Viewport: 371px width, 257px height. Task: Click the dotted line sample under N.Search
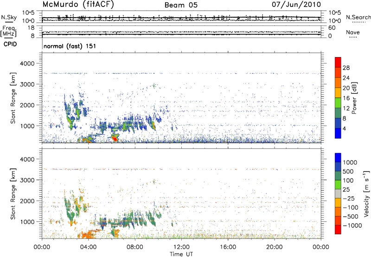pos(359,22)
